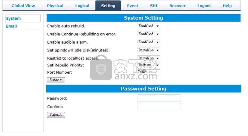Screen dimensions: 248x136
Task: Focus the Confirm password field
Action: pyautogui.click(x=159, y=106)
